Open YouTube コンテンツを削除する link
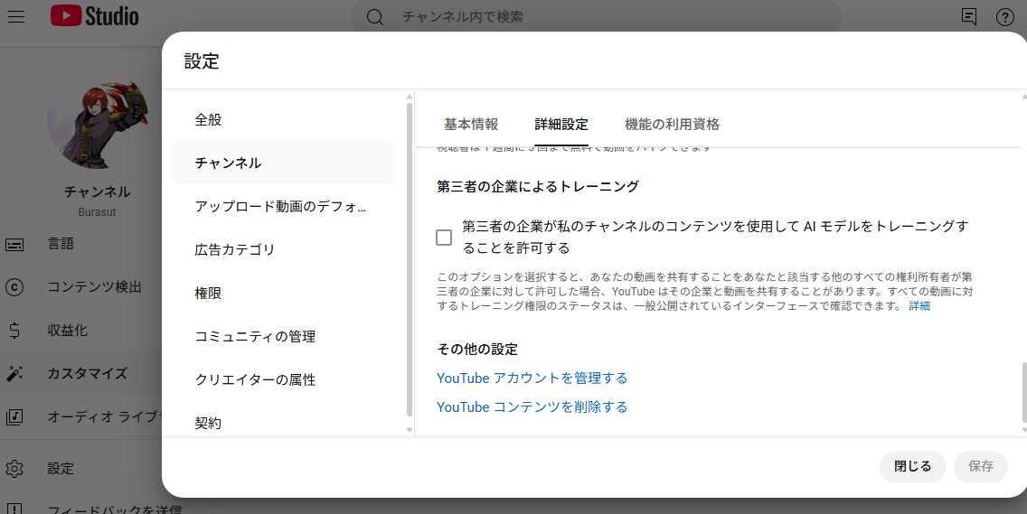The image size is (1027, 514). point(532,407)
